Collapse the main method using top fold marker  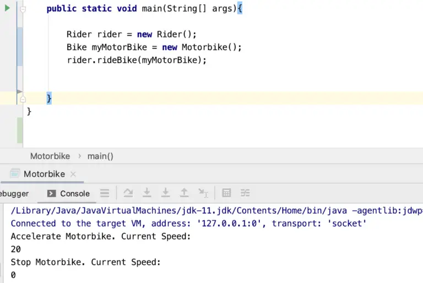coord(23,9)
